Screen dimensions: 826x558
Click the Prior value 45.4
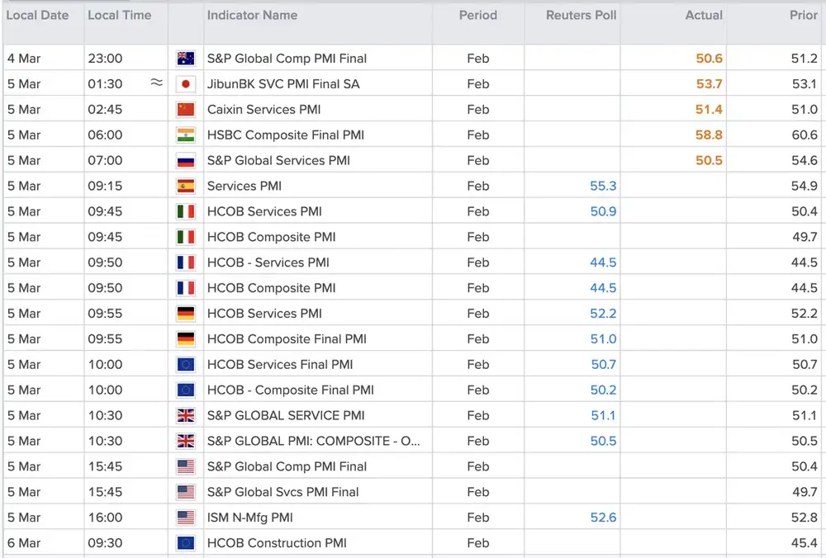point(805,543)
